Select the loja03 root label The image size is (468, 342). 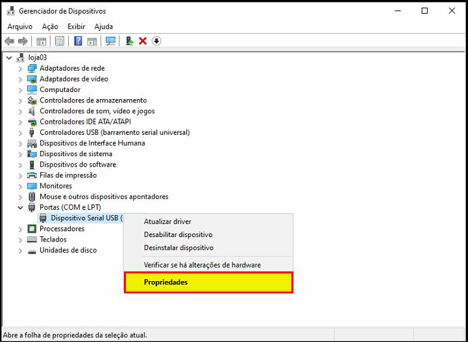[38, 58]
